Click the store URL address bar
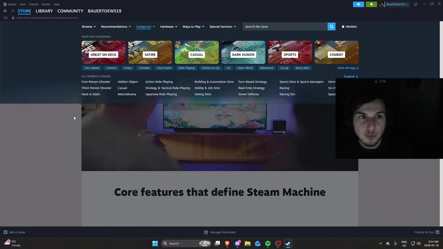The width and height of the screenshot is (443, 249). pyautogui.click(x=47, y=18)
